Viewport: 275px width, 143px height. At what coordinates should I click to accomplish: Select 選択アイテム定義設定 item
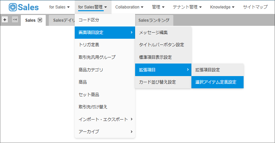click(217, 82)
